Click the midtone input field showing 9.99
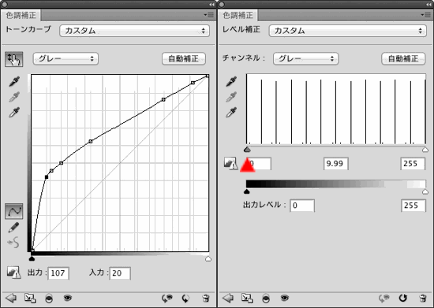 click(x=336, y=164)
